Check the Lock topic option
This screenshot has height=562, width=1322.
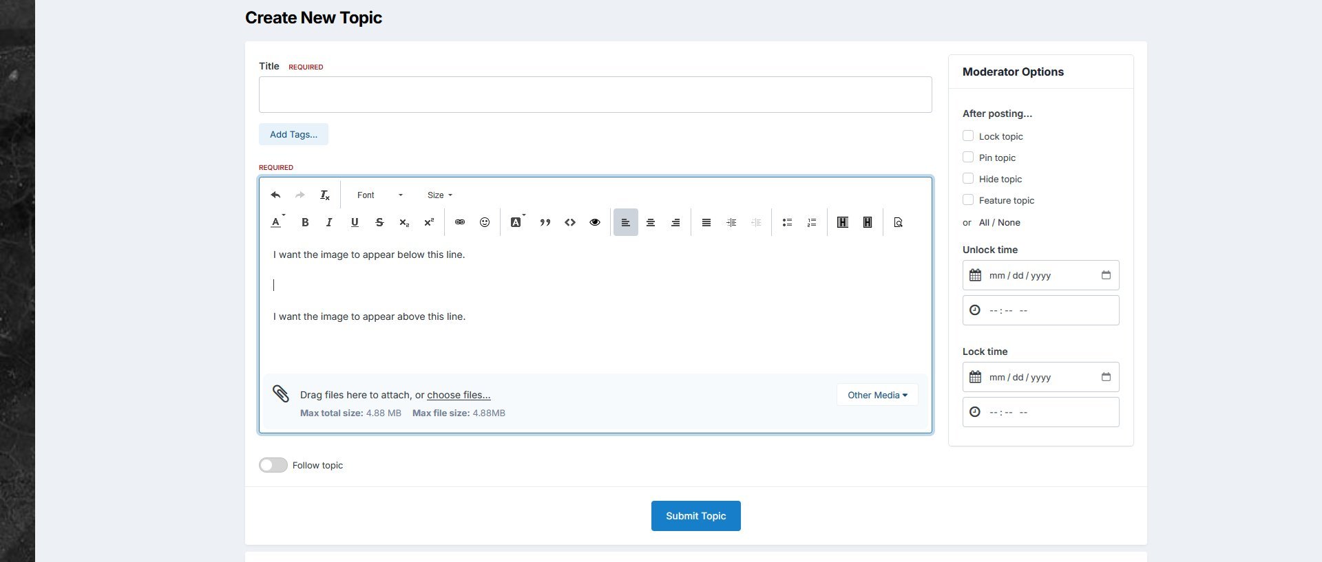pyautogui.click(x=968, y=136)
